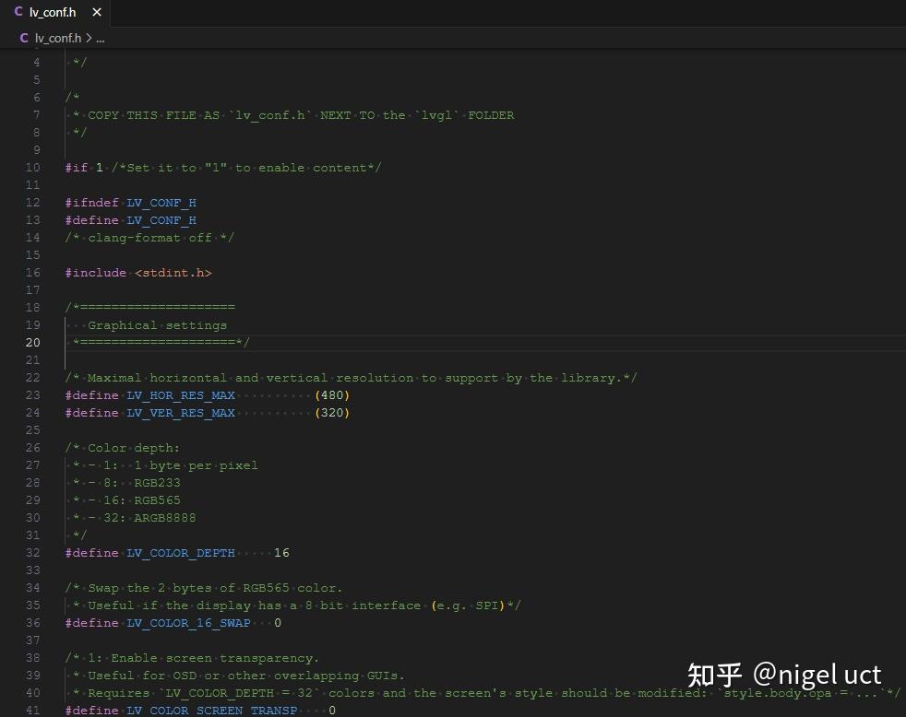The height and width of the screenshot is (717, 906).
Task: Click '#include' keyword on line 16
Action: [x=95, y=273]
